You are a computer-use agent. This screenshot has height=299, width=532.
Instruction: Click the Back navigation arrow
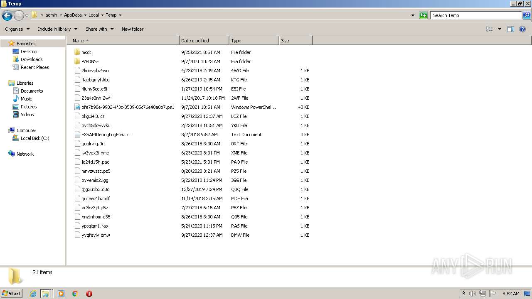pos(7,16)
